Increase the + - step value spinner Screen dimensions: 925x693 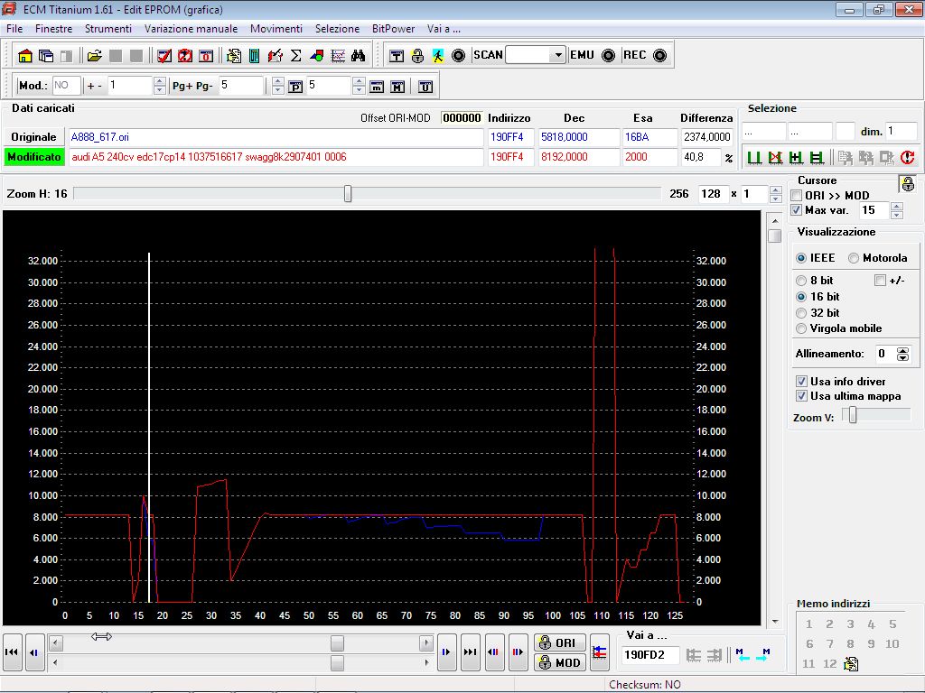(159, 82)
